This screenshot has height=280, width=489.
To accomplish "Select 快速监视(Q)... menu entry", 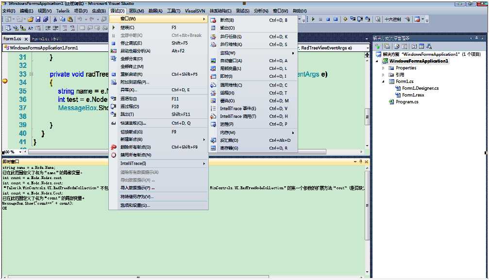I will click(x=158, y=123).
